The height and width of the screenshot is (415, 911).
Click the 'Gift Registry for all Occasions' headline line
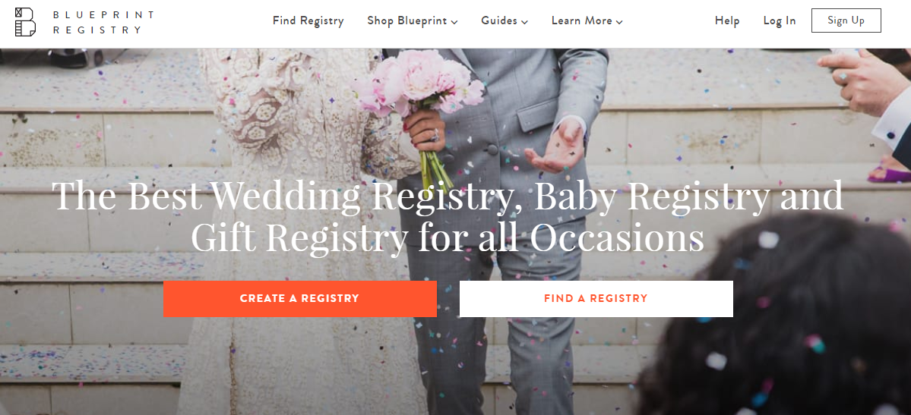[x=448, y=237]
